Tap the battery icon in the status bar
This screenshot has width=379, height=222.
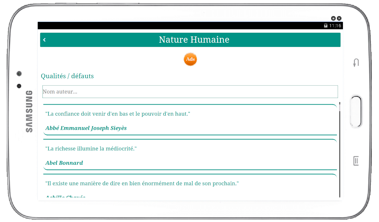pyautogui.click(x=326, y=26)
